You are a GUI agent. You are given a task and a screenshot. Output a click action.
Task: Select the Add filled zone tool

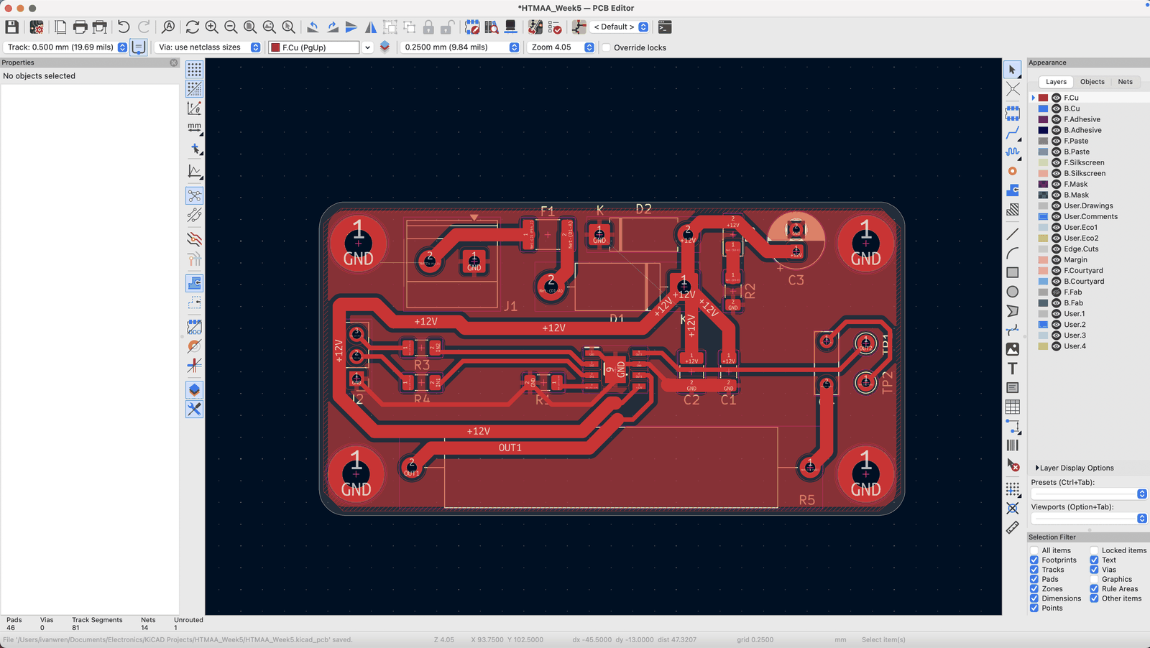pyautogui.click(x=1013, y=190)
